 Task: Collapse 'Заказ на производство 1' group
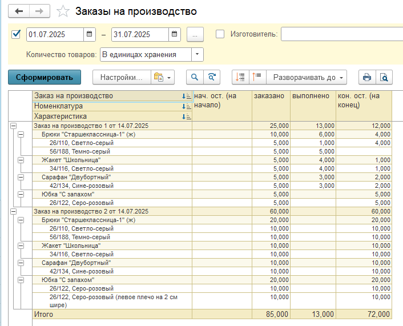click(x=13, y=126)
